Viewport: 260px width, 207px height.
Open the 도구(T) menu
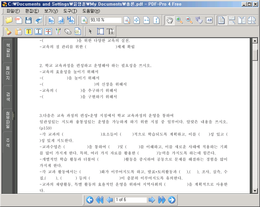70,11
